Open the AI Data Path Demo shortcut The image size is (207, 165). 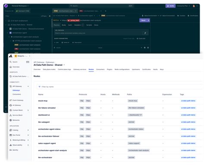click(x=19, y=76)
